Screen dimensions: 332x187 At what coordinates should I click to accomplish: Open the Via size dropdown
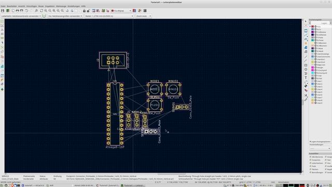point(65,16)
